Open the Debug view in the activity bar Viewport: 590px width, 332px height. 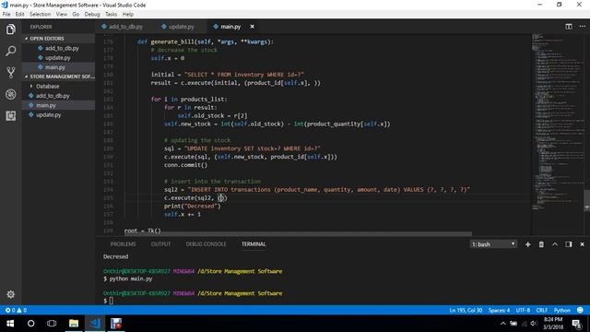pos(10,94)
